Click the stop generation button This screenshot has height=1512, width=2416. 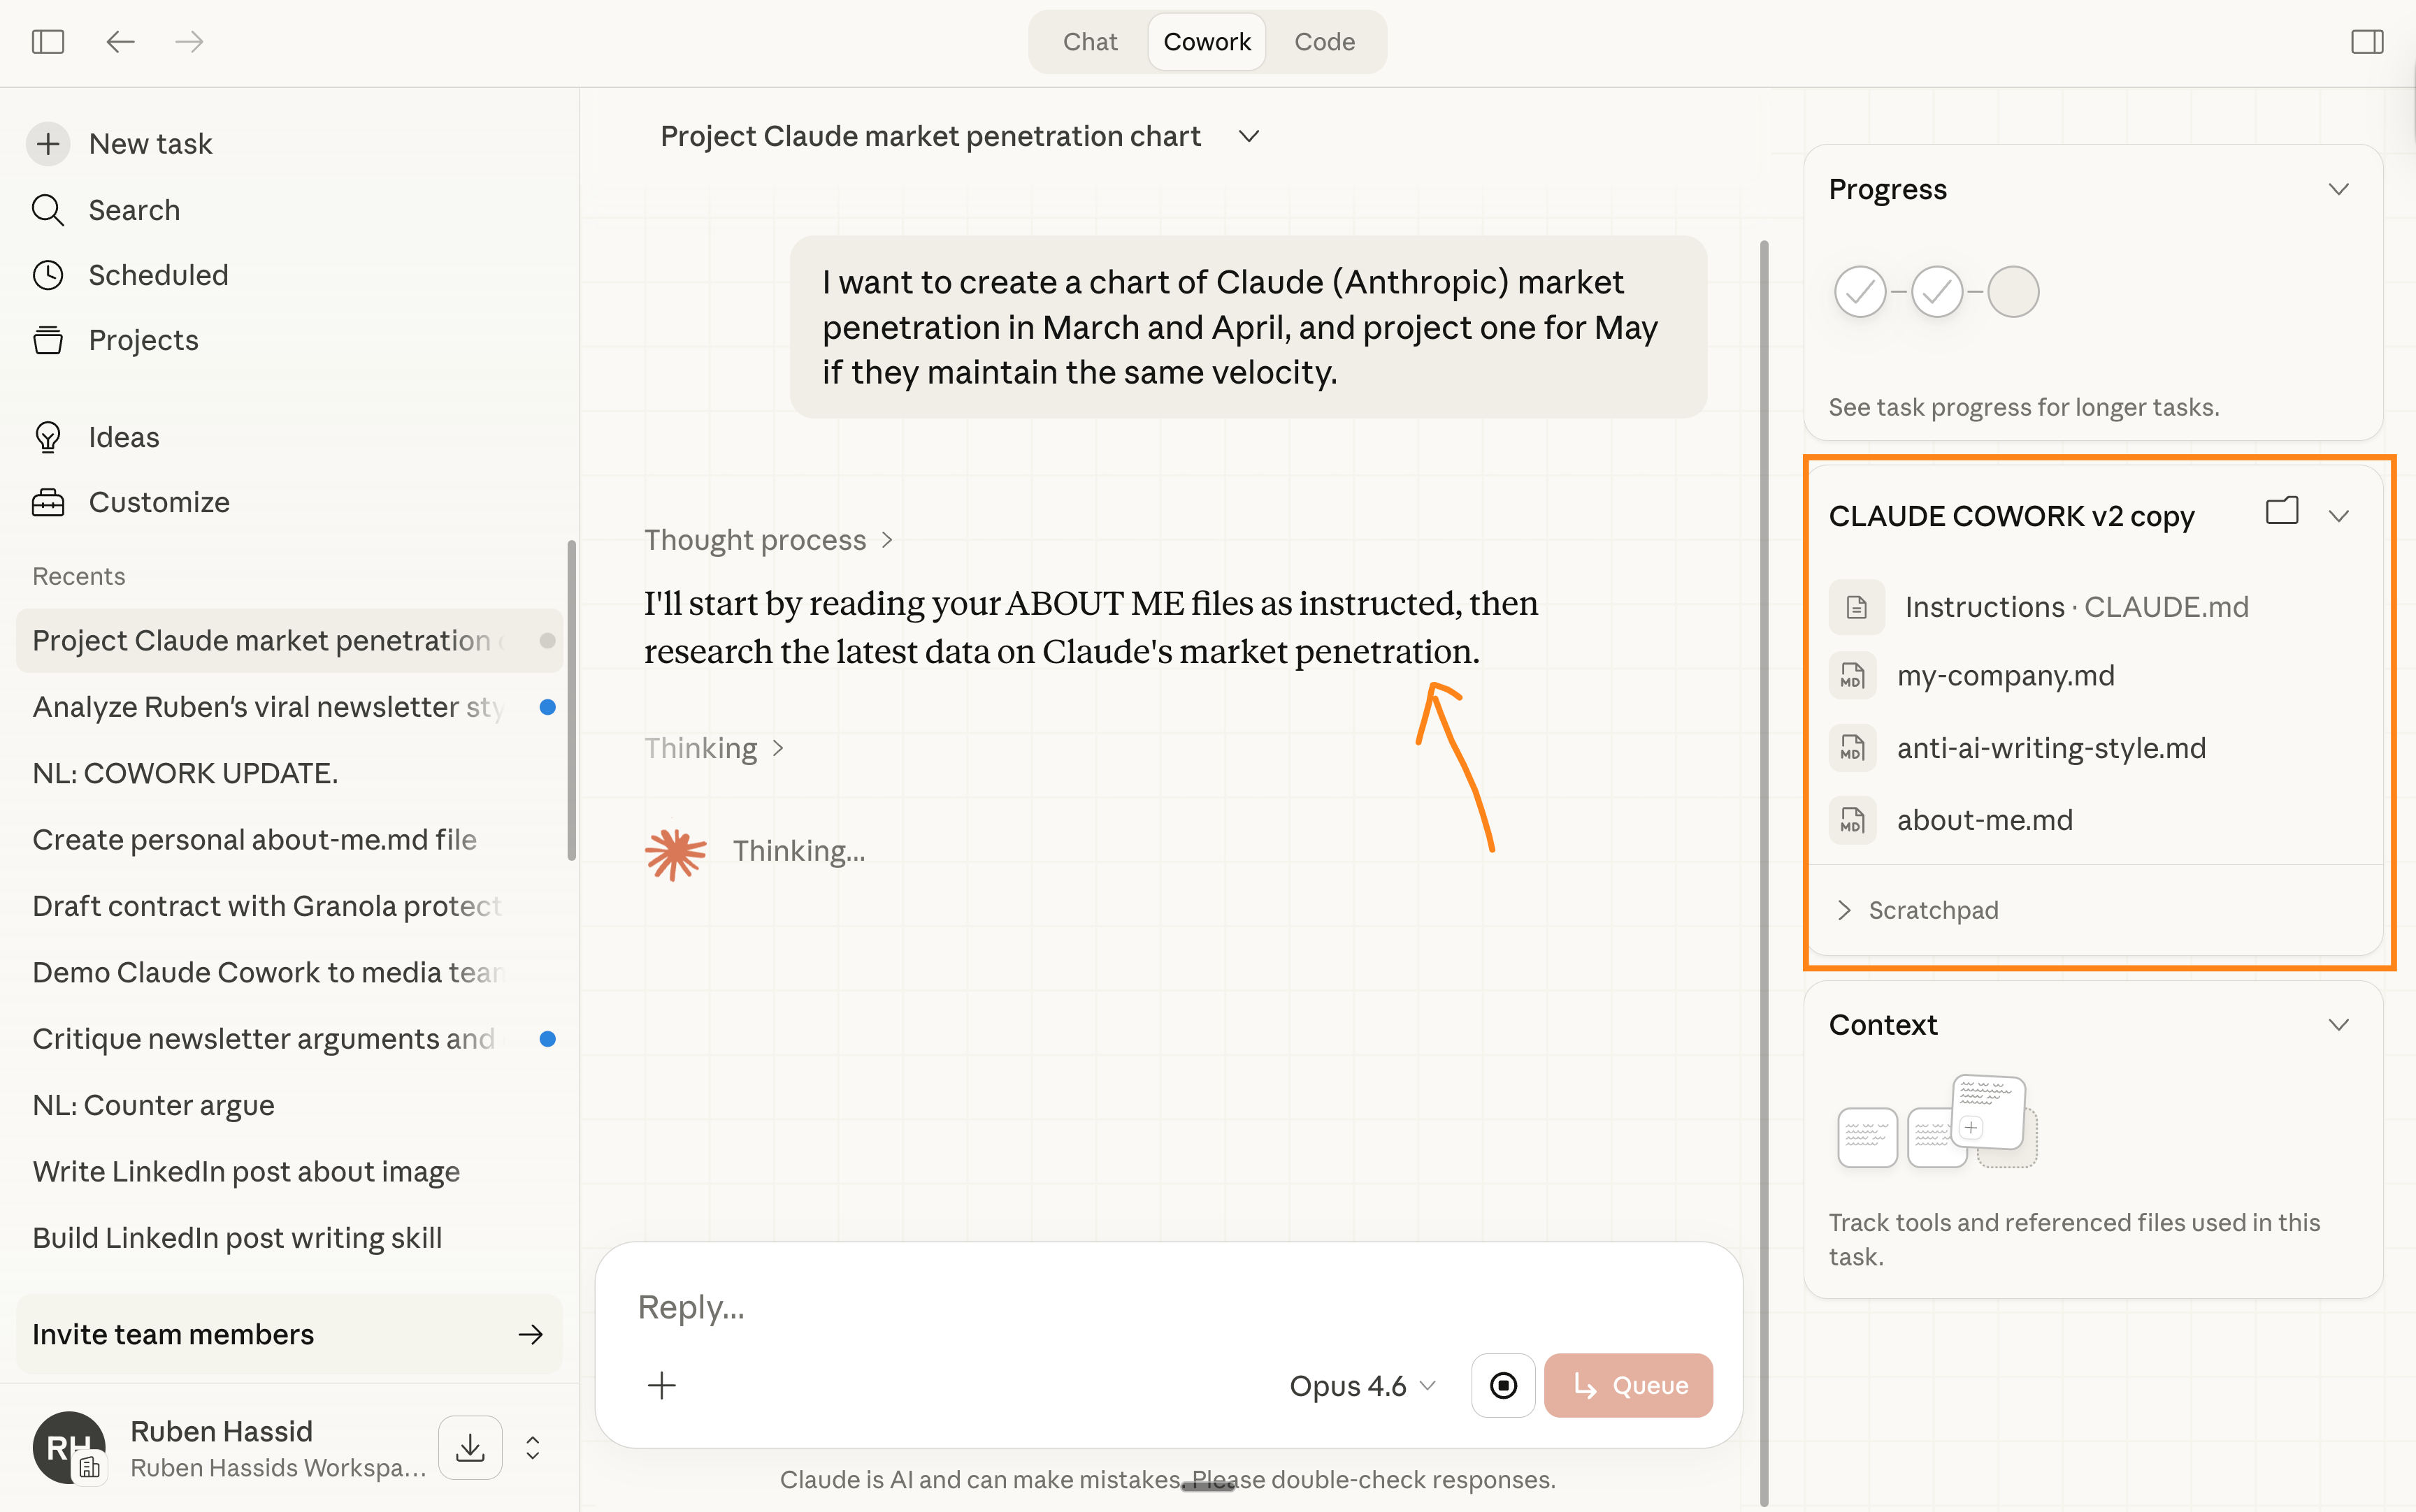tap(1502, 1385)
